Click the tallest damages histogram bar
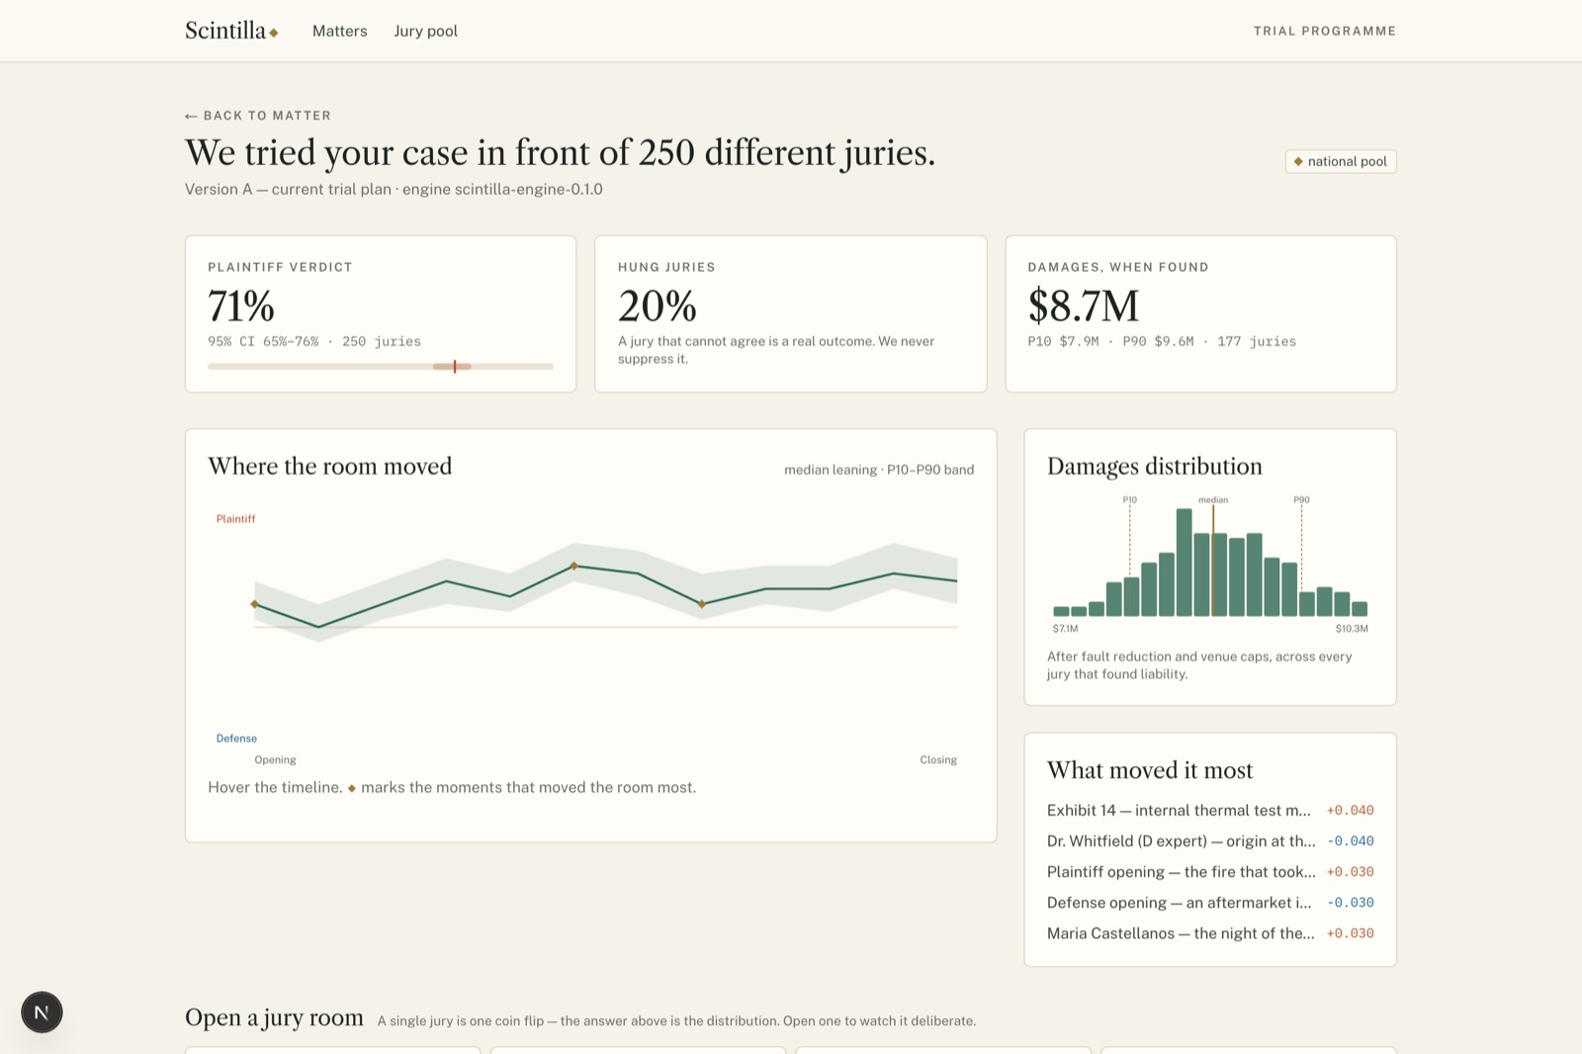This screenshot has height=1054, width=1582. (x=1184, y=563)
